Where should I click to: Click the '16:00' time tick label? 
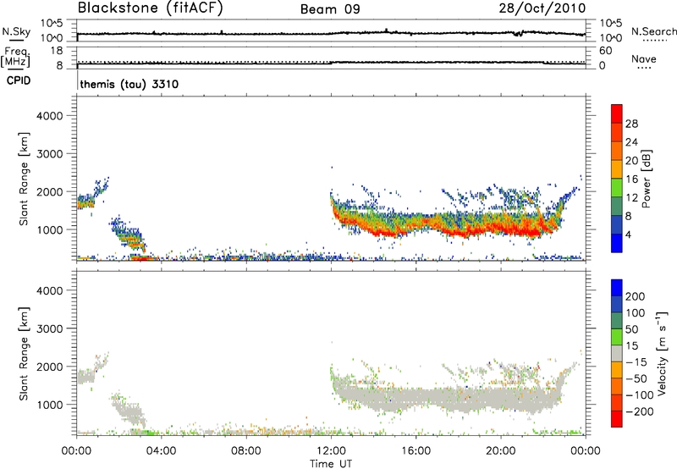[416, 451]
